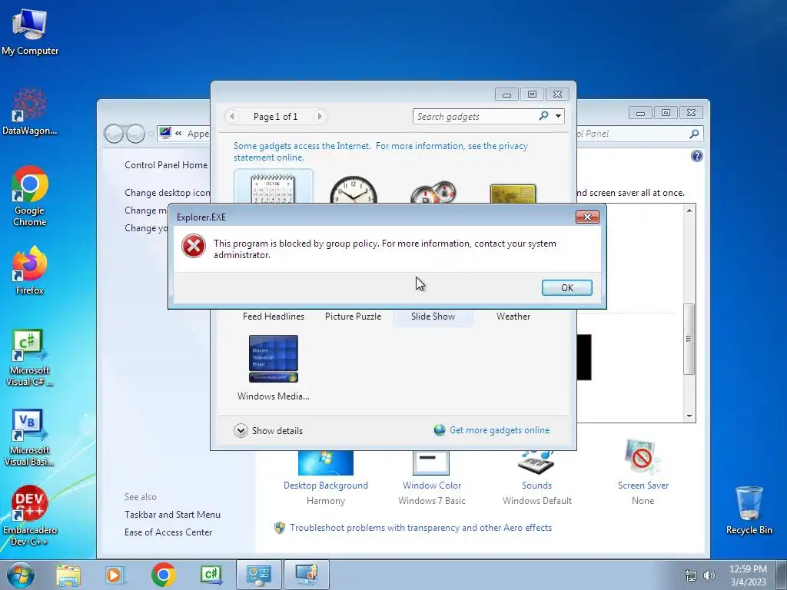Open the taskbar clock showing 12:59 PM
787x590 pixels.
pyautogui.click(x=748, y=575)
